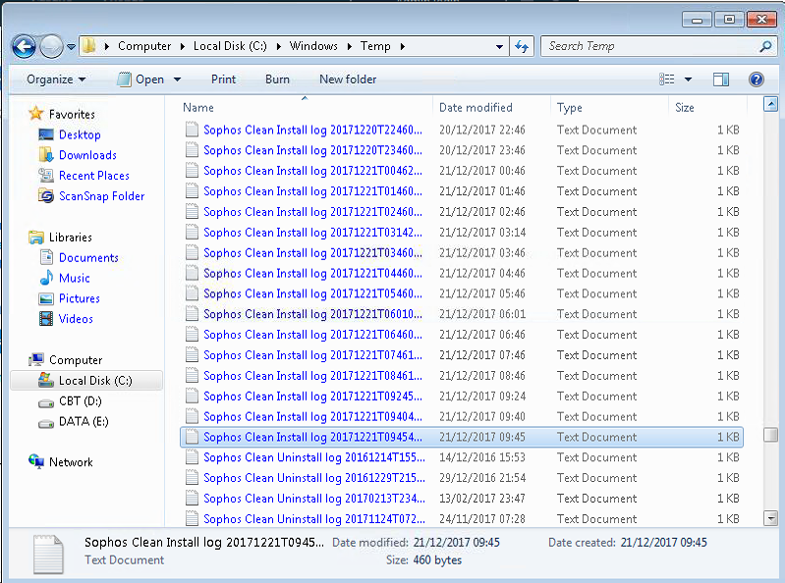785x583 pixels.
Task: Click the vertical scrollbar thumb
Action: click(x=770, y=435)
